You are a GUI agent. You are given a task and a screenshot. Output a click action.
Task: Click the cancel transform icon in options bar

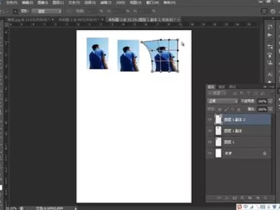pyautogui.click(x=273, y=12)
